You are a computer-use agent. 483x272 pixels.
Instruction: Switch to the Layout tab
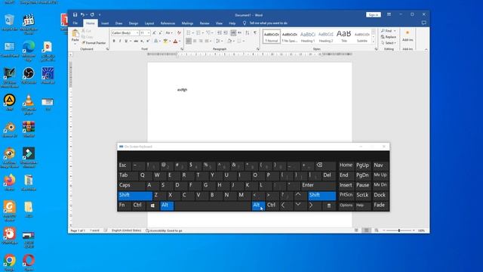(149, 23)
